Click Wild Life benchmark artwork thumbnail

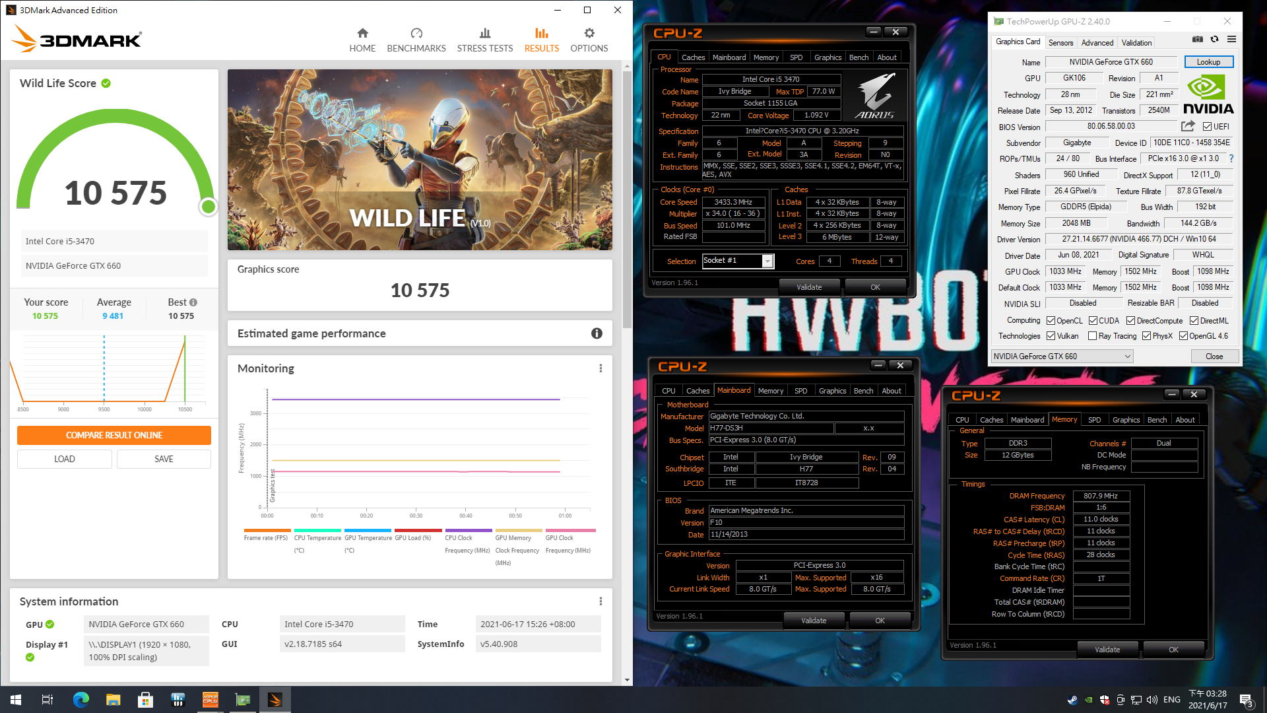point(420,160)
